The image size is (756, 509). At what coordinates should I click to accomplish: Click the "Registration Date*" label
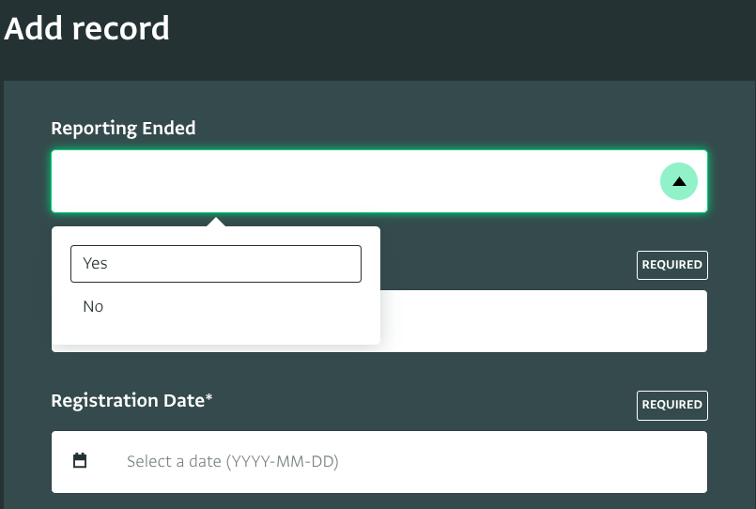pos(129,401)
